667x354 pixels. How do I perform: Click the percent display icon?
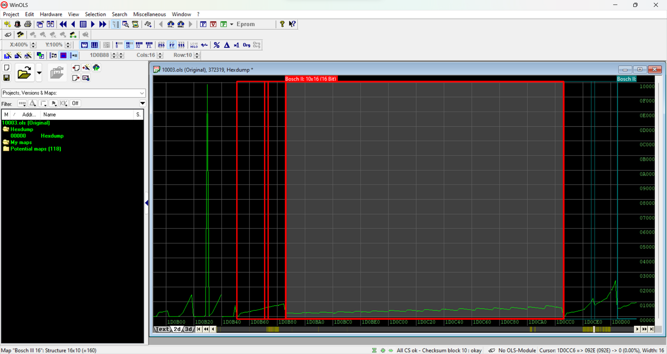pyautogui.click(x=216, y=45)
